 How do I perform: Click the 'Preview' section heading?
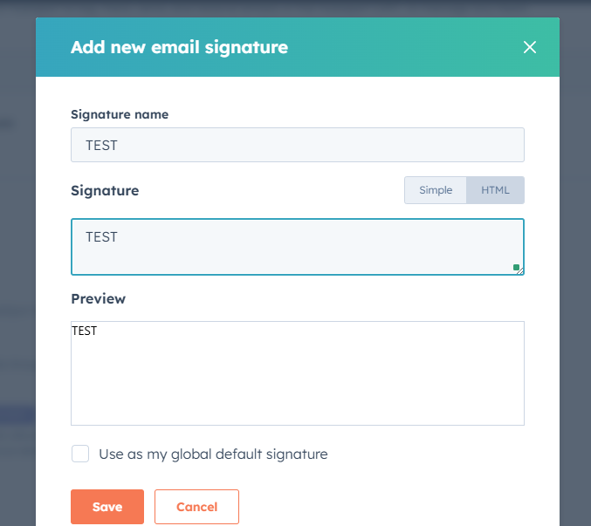[x=98, y=298]
